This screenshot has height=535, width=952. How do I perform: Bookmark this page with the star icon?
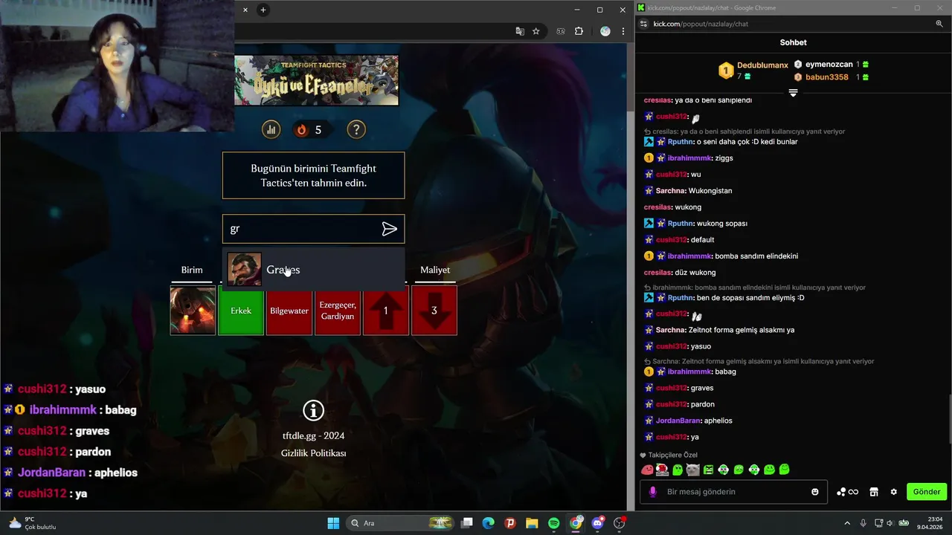(536, 31)
